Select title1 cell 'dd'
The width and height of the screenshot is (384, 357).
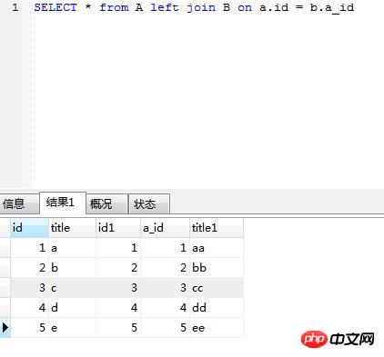click(x=217, y=308)
